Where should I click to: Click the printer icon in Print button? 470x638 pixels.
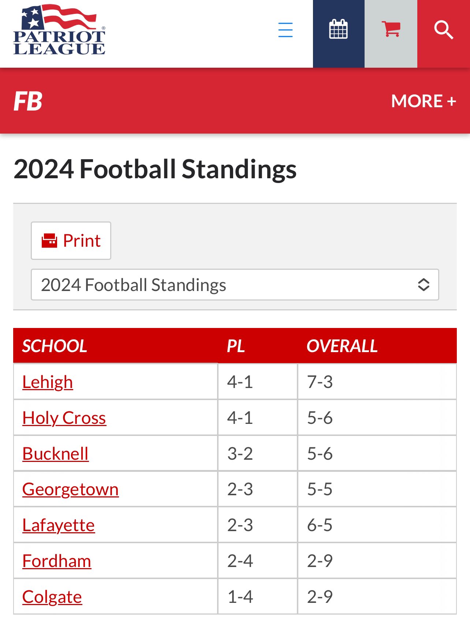[49, 241]
